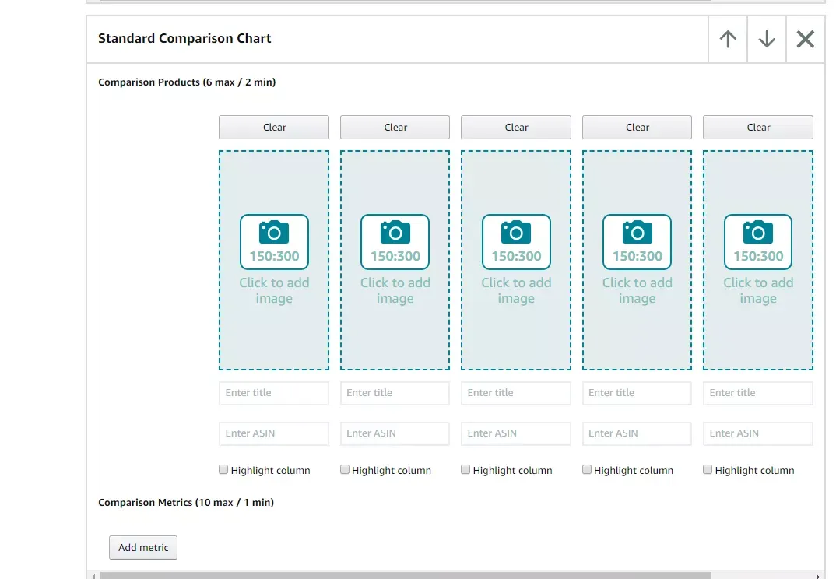Viewport: 836px width, 579px height.
Task: Focus the first Enter ASIN field
Action: tap(274, 433)
